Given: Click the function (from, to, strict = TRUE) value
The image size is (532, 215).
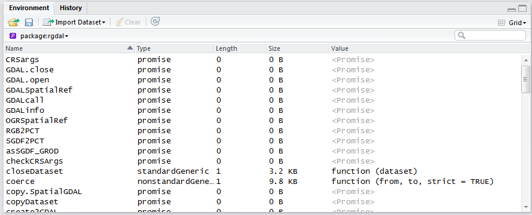Looking at the screenshot, I should pyautogui.click(x=412, y=182).
